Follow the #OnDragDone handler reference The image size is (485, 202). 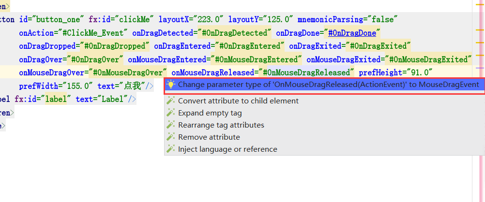point(354,33)
